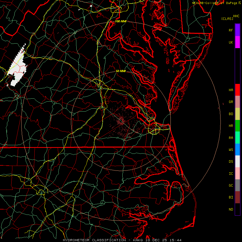Screen dimensions: 242x242
Task: Click the ND black legend swatch
Action: pos(237,209)
